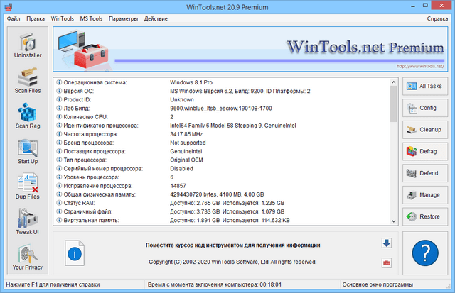455x293 pixels.
Task: Launch the Scan Files tool
Action: click(x=28, y=81)
